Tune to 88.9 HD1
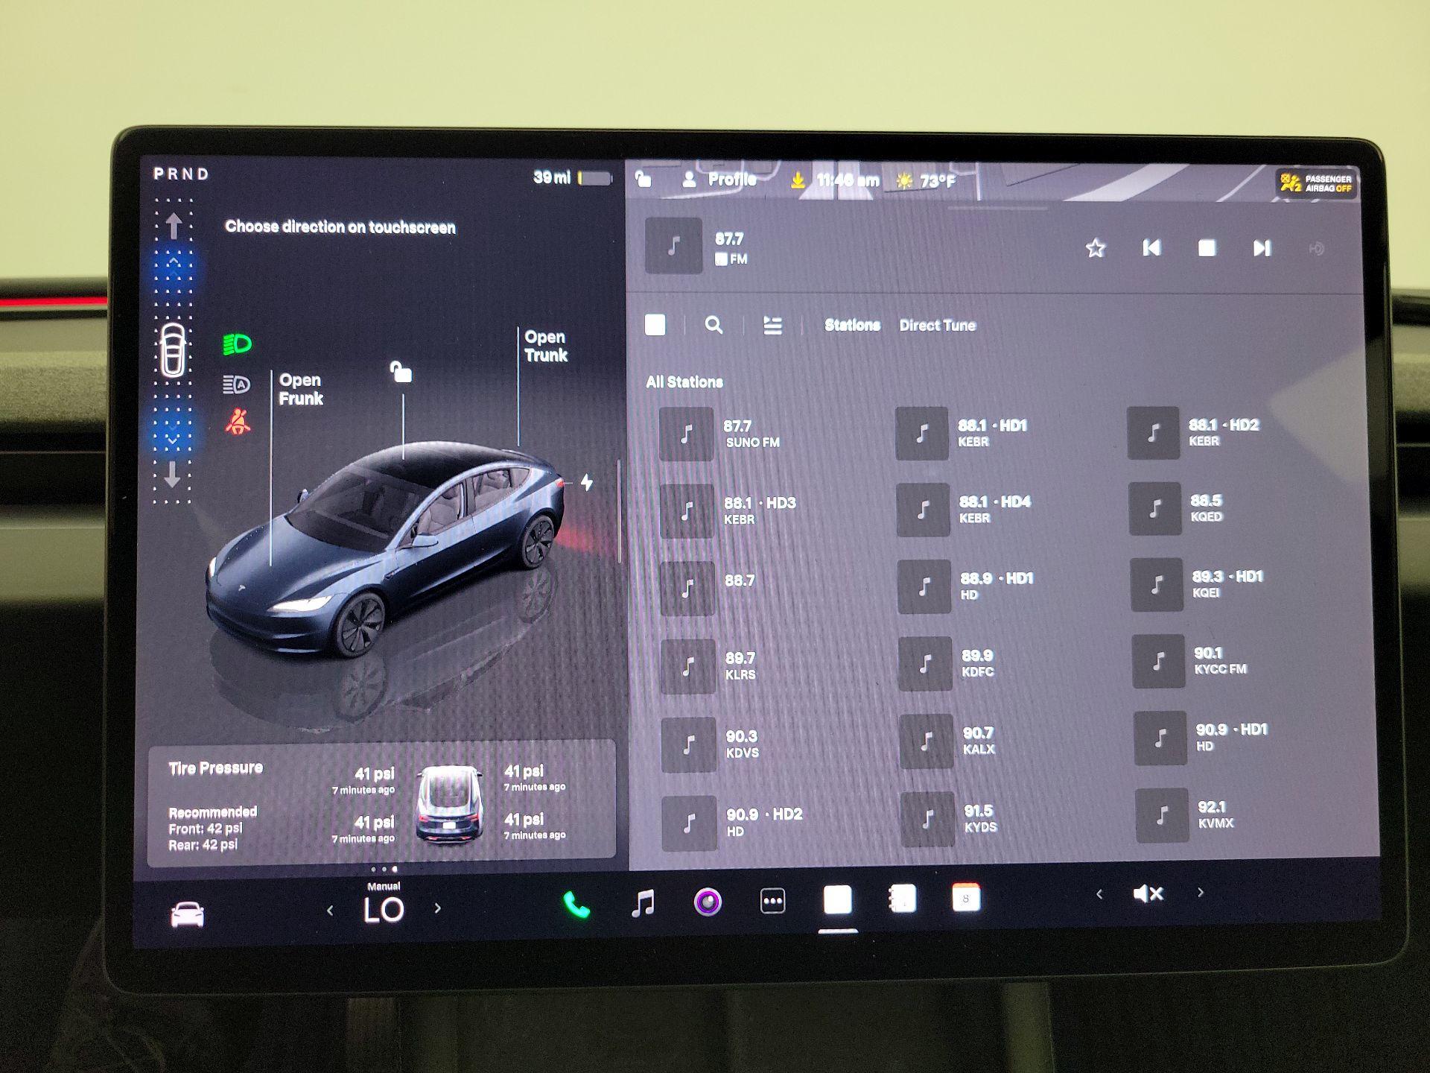 [967, 586]
